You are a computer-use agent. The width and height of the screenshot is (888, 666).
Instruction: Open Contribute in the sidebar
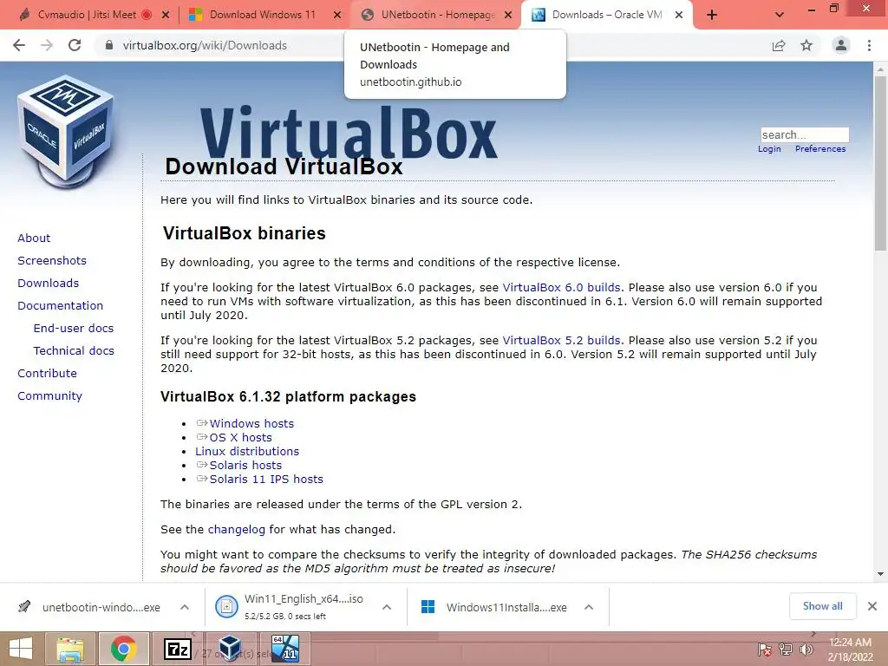(47, 373)
